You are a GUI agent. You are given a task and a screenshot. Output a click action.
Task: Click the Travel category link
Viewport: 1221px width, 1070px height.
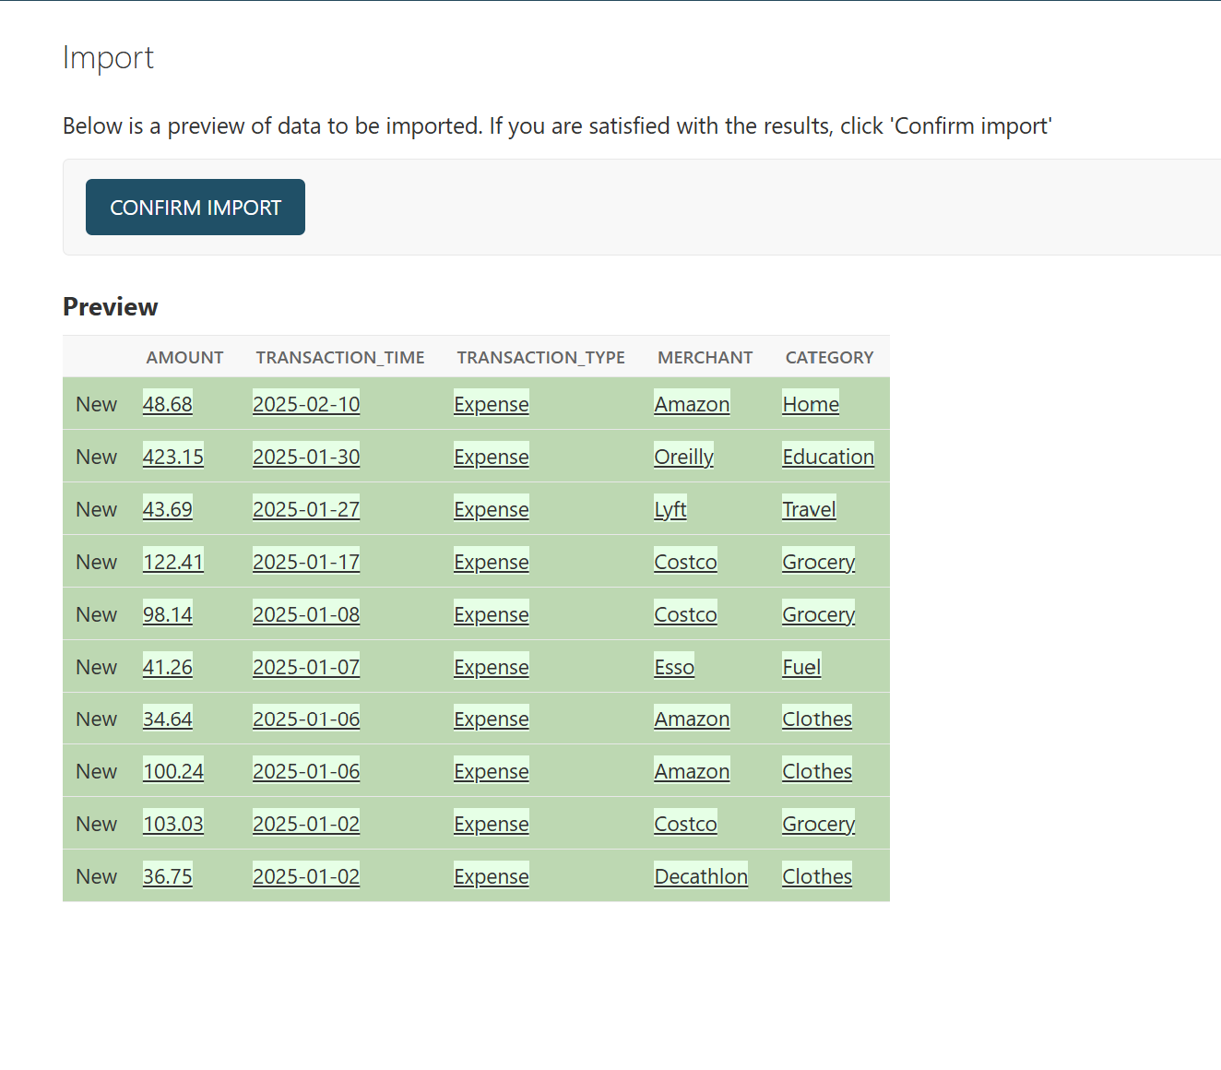pyautogui.click(x=809, y=509)
